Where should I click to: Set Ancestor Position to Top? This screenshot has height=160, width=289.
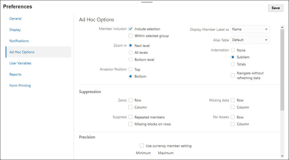click(x=131, y=70)
